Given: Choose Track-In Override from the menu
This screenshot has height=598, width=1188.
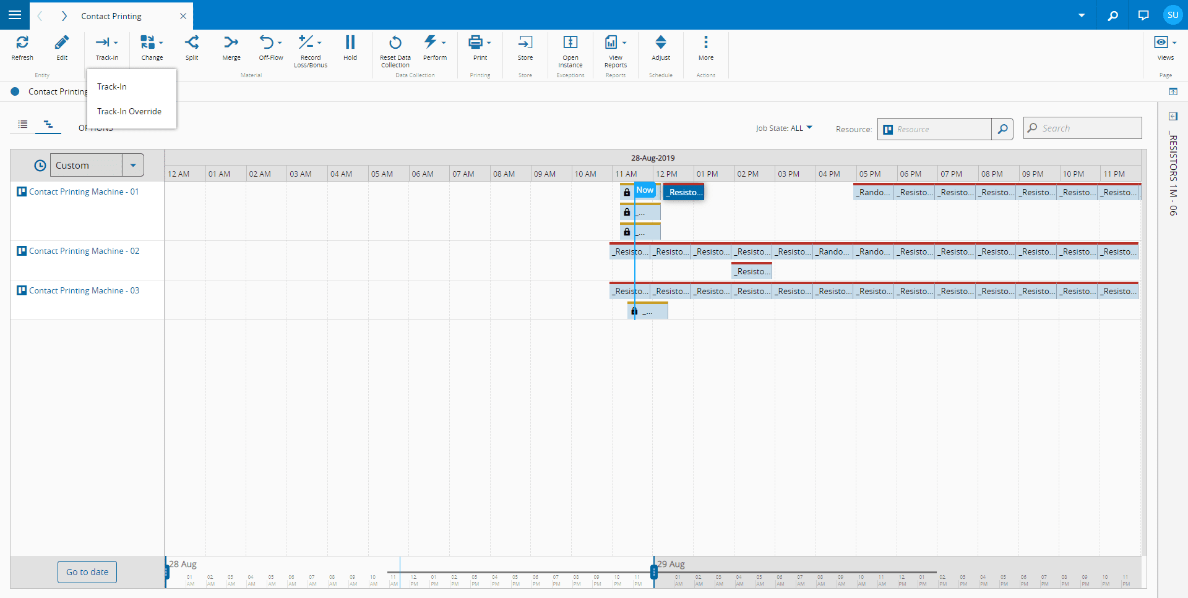Looking at the screenshot, I should click(129, 111).
